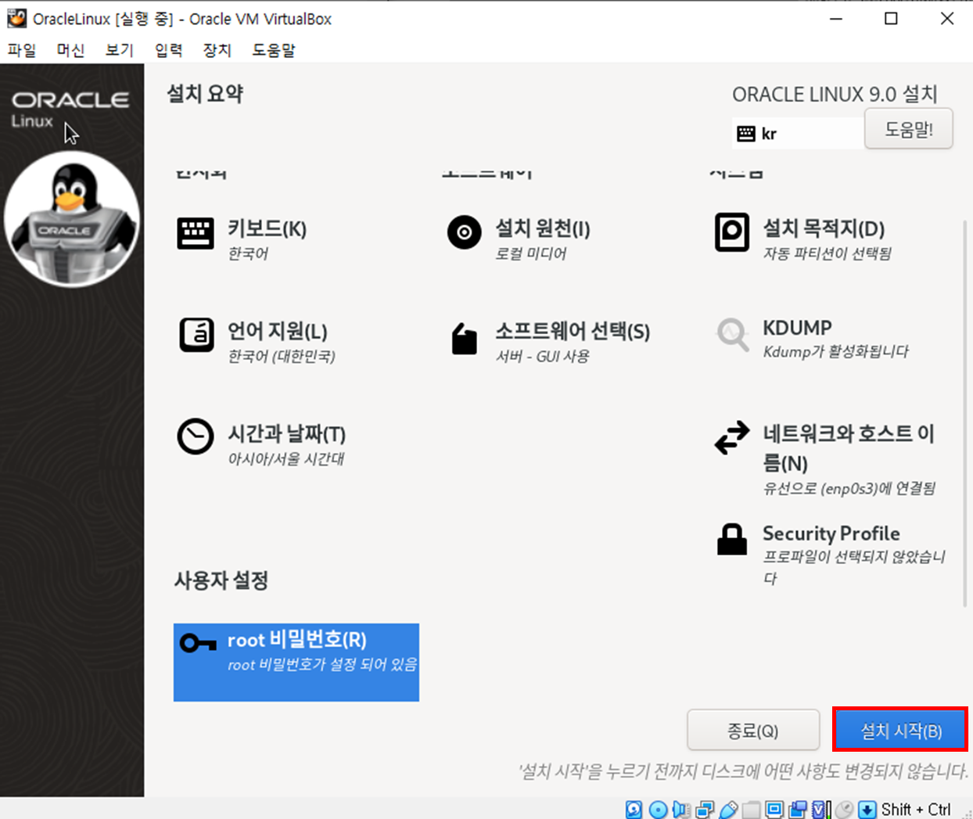Screen dimensions: 973x819
Task: Click the 설치 시작(B) button
Action: tap(900, 731)
